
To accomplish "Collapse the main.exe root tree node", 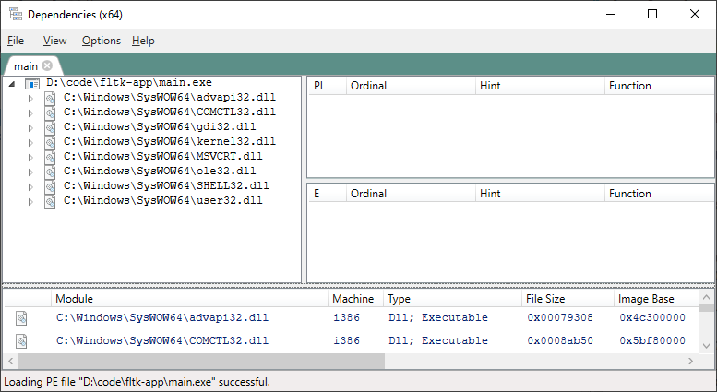I will click(11, 83).
